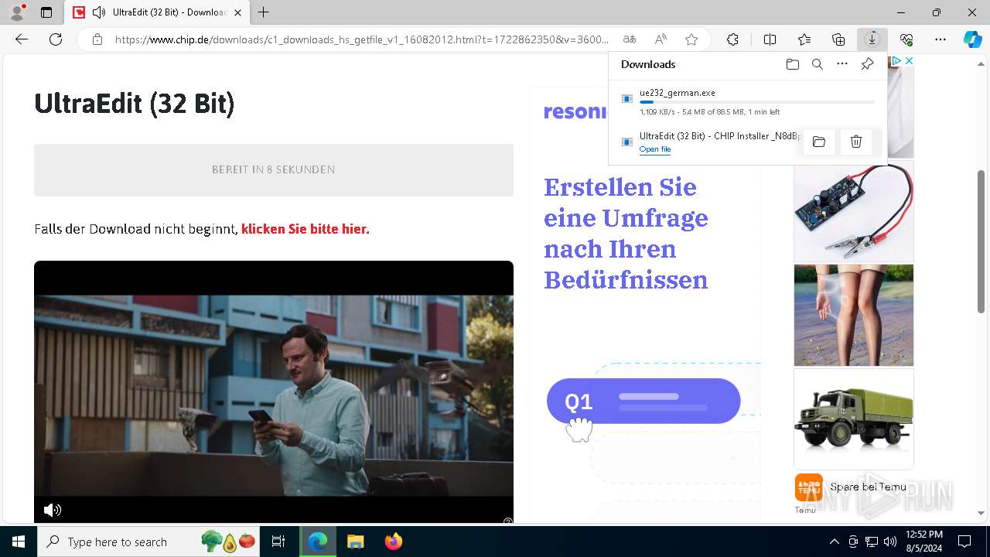Open Collections in the toolbar
The height and width of the screenshot is (557, 990).
coord(838,39)
